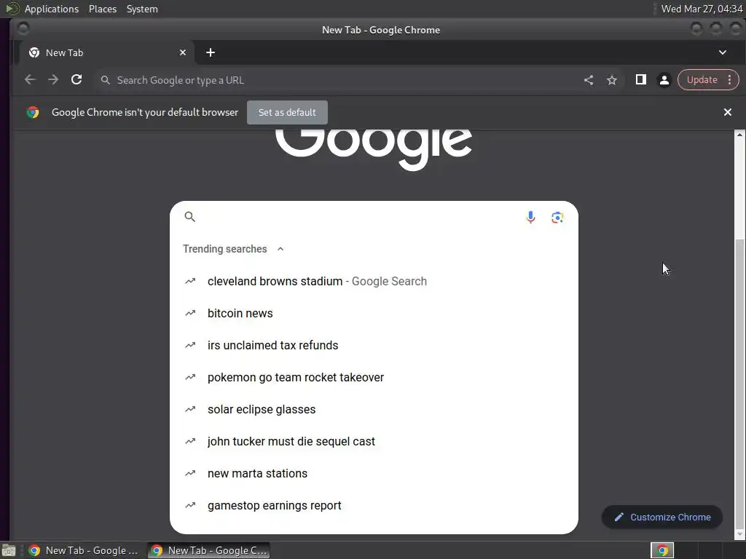
Task: Open the Applications menu
Action: 52,9
